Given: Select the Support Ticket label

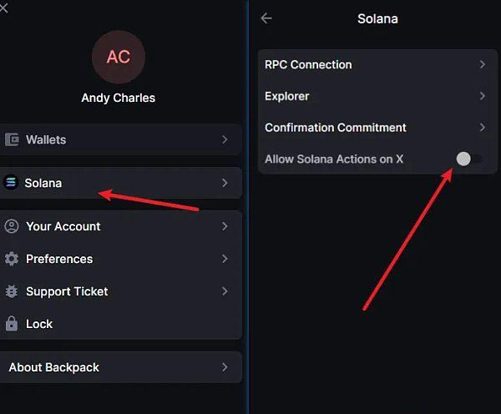Looking at the screenshot, I should click(67, 291).
